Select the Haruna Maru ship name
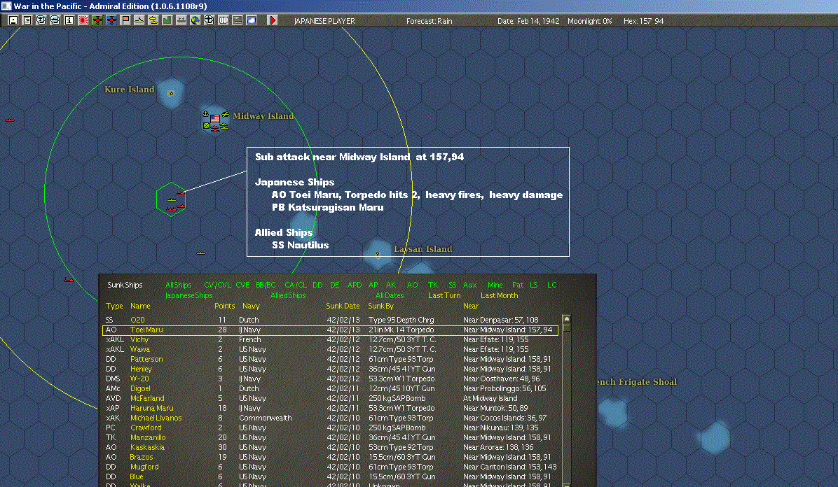Image resolution: width=838 pixels, height=487 pixels. coord(152,408)
